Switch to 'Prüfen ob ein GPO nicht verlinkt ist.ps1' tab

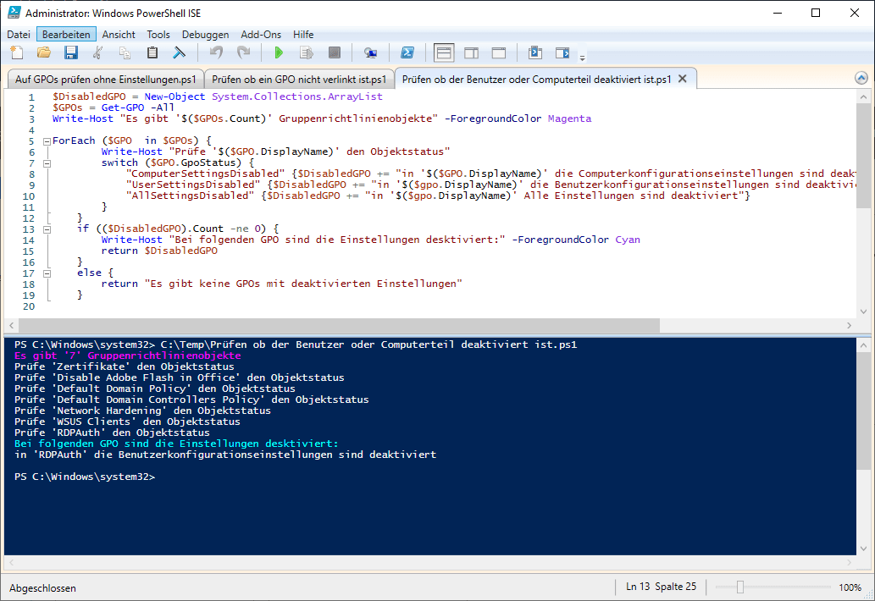299,80
